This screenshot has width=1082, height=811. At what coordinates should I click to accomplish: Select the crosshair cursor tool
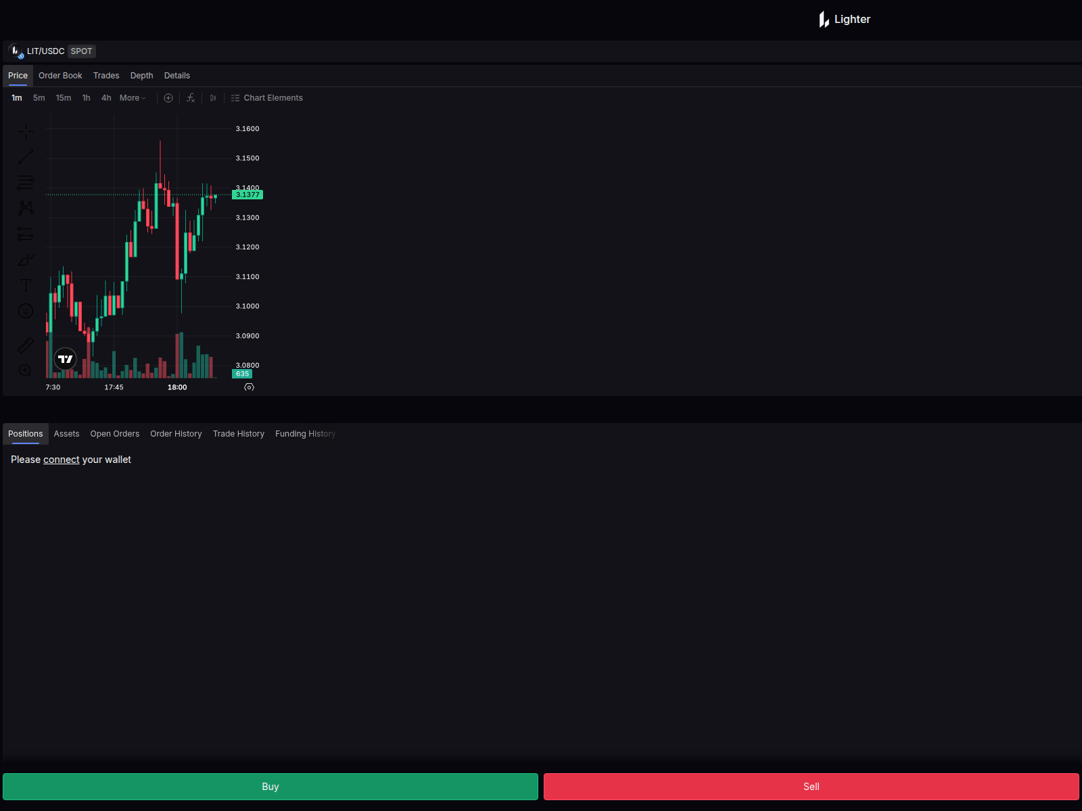pos(26,131)
